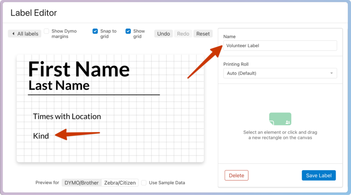Click the Reset button
Screen dimensions: 351x195
point(203,34)
